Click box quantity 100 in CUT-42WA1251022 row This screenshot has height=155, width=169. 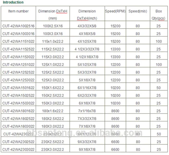[159, 65]
